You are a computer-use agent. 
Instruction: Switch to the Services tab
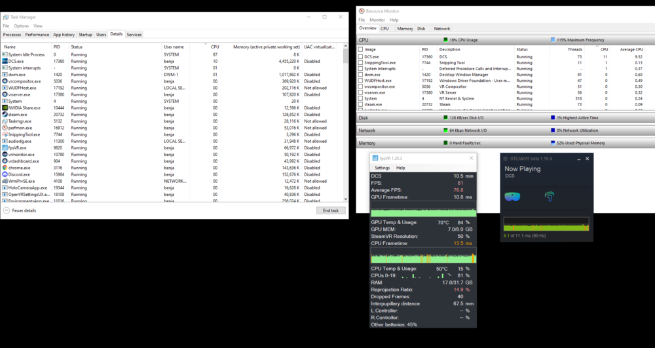coord(134,35)
